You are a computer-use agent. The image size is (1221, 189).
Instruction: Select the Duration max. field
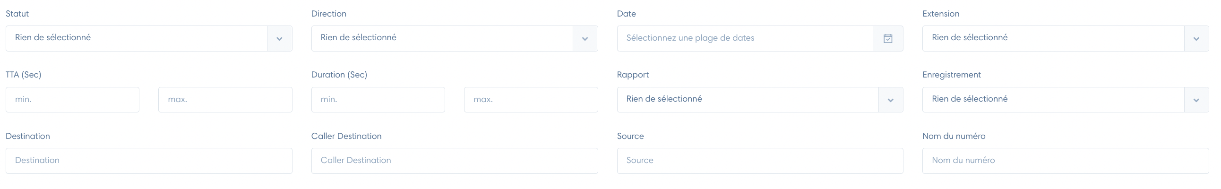(x=531, y=100)
